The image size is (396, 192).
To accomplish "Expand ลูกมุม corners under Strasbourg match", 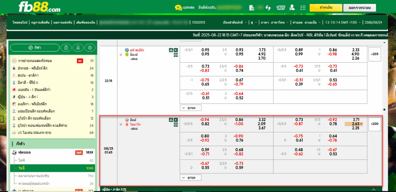I will point(191,108).
